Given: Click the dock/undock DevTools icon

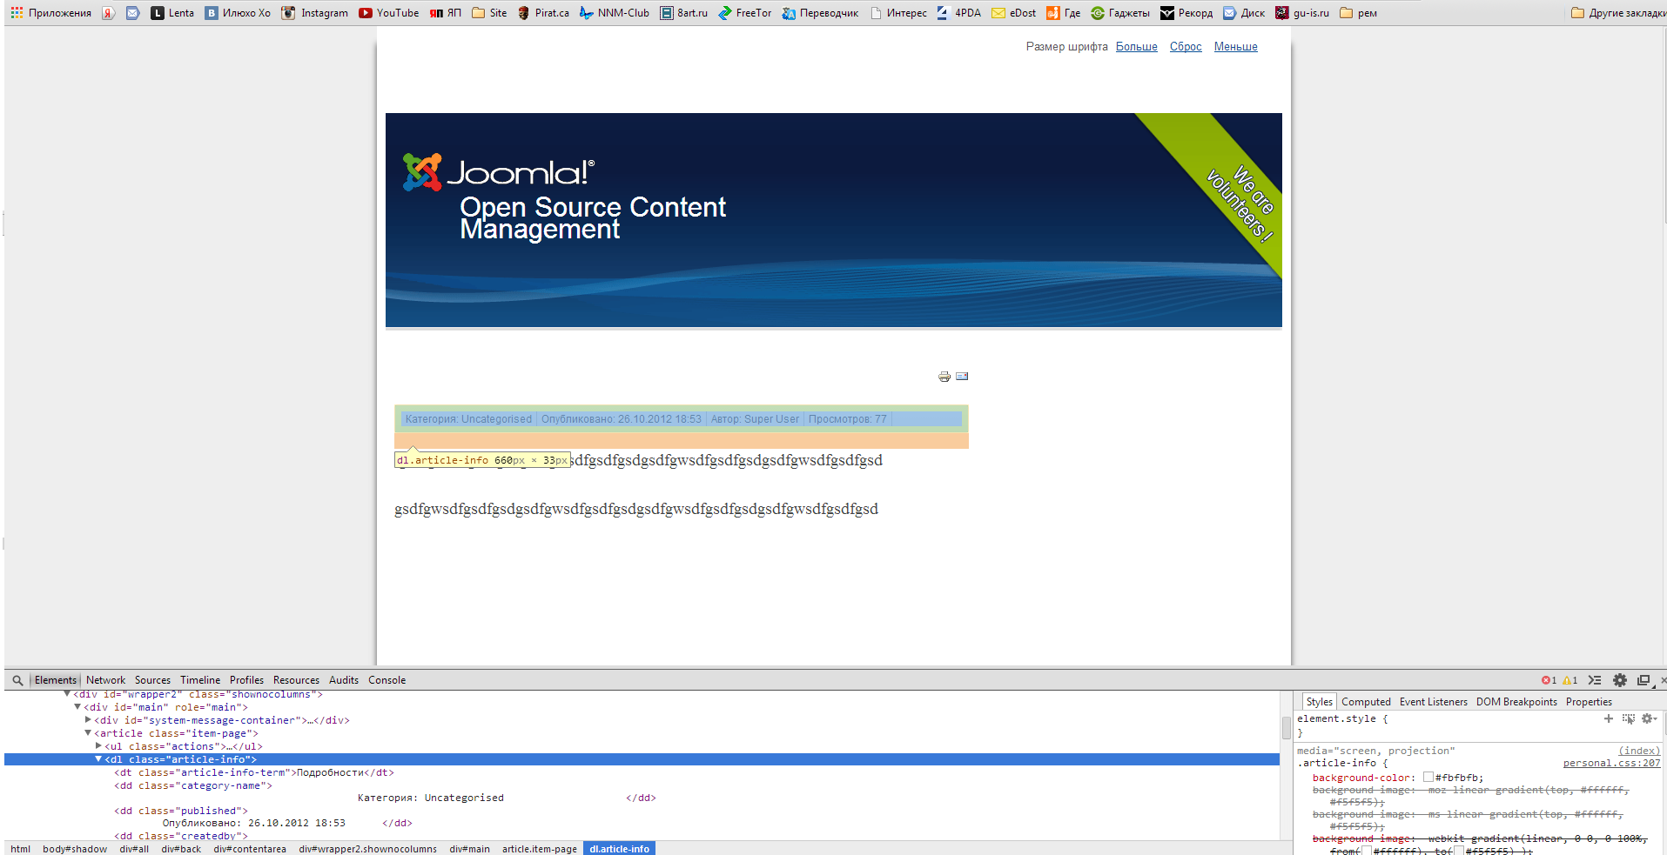Looking at the screenshot, I should pyautogui.click(x=1644, y=680).
